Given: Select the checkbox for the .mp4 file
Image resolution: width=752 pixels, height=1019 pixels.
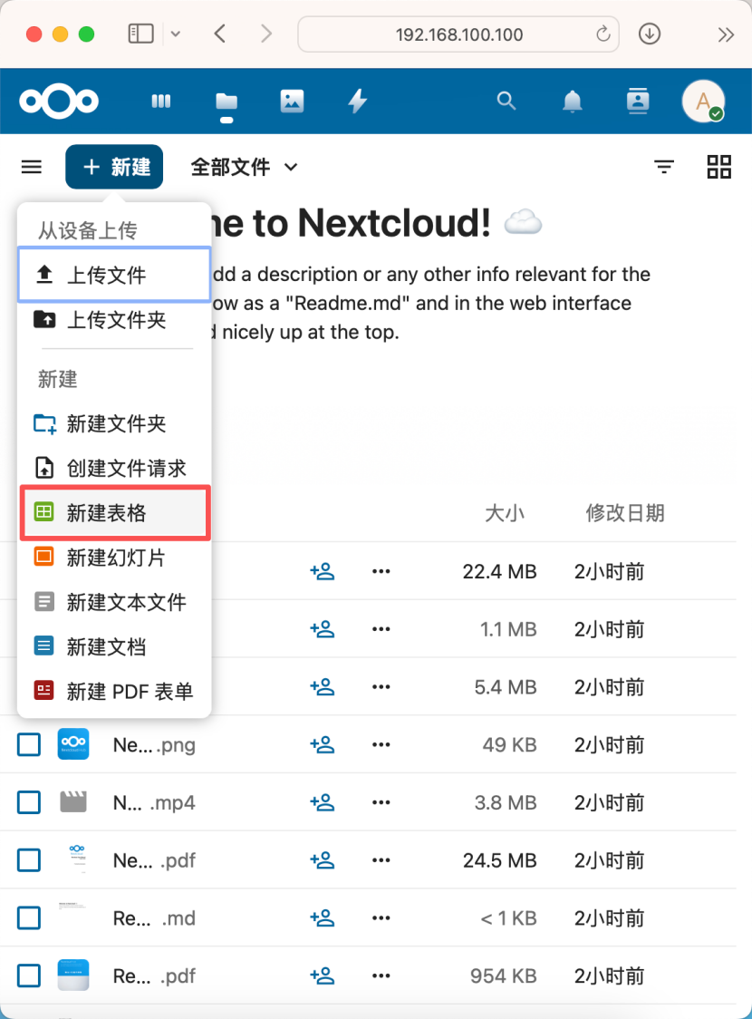Looking at the screenshot, I should (29, 802).
